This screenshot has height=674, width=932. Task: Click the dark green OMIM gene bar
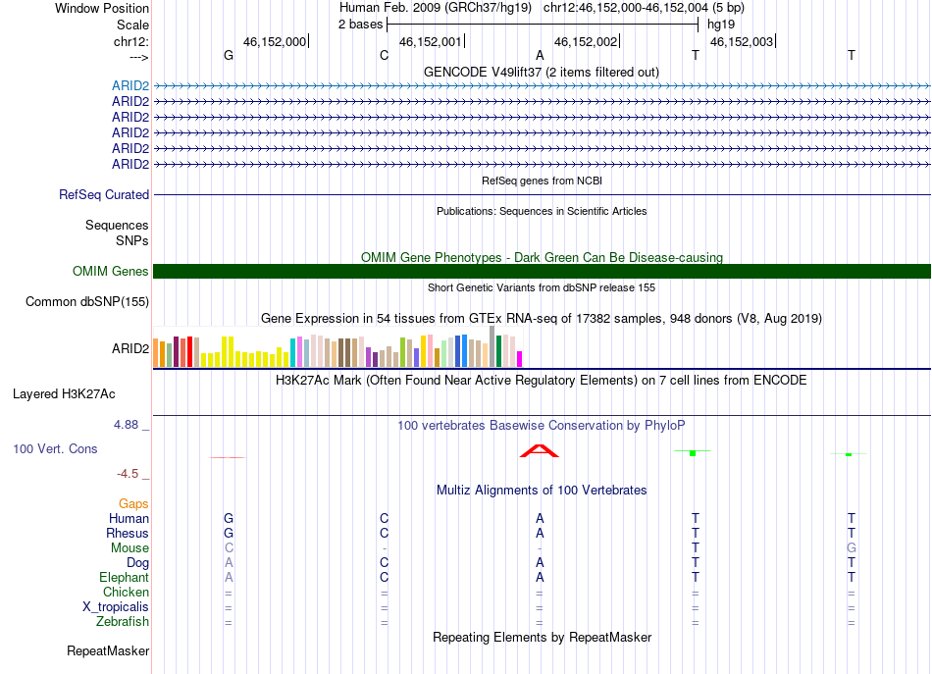pos(542,271)
